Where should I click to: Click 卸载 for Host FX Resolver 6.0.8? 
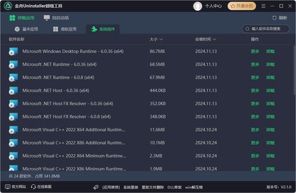(x=271, y=117)
